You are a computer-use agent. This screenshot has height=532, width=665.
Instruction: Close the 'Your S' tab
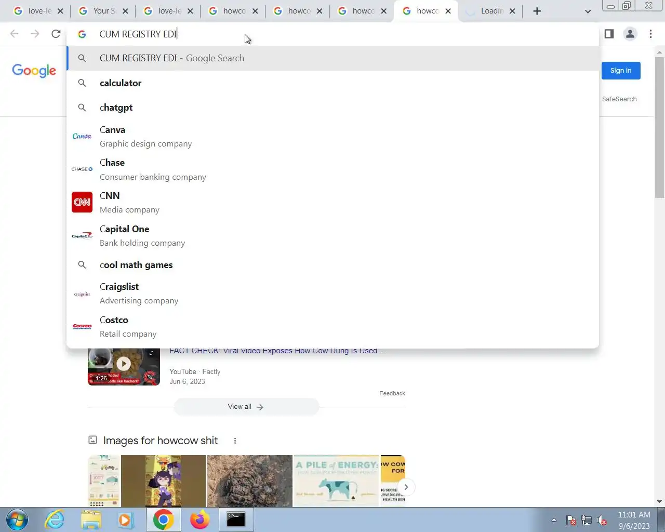point(125,11)
